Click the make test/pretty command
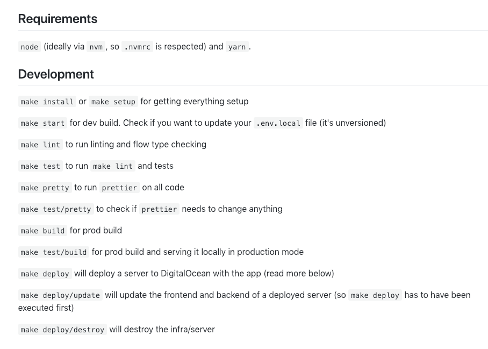 [x=56, y=209]
